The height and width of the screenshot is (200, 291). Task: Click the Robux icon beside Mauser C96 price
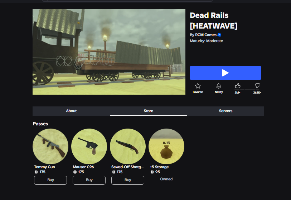(x=75, y=172)
